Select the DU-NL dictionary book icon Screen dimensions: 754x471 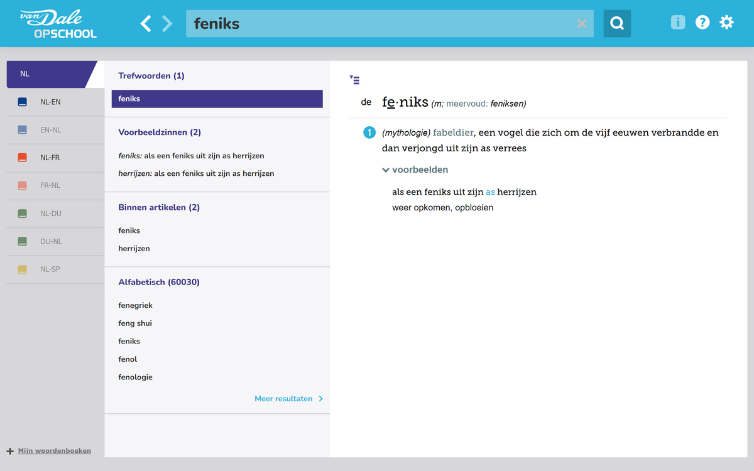[23, 241]
